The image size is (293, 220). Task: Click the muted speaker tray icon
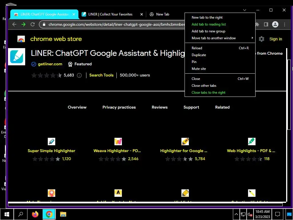250,214
